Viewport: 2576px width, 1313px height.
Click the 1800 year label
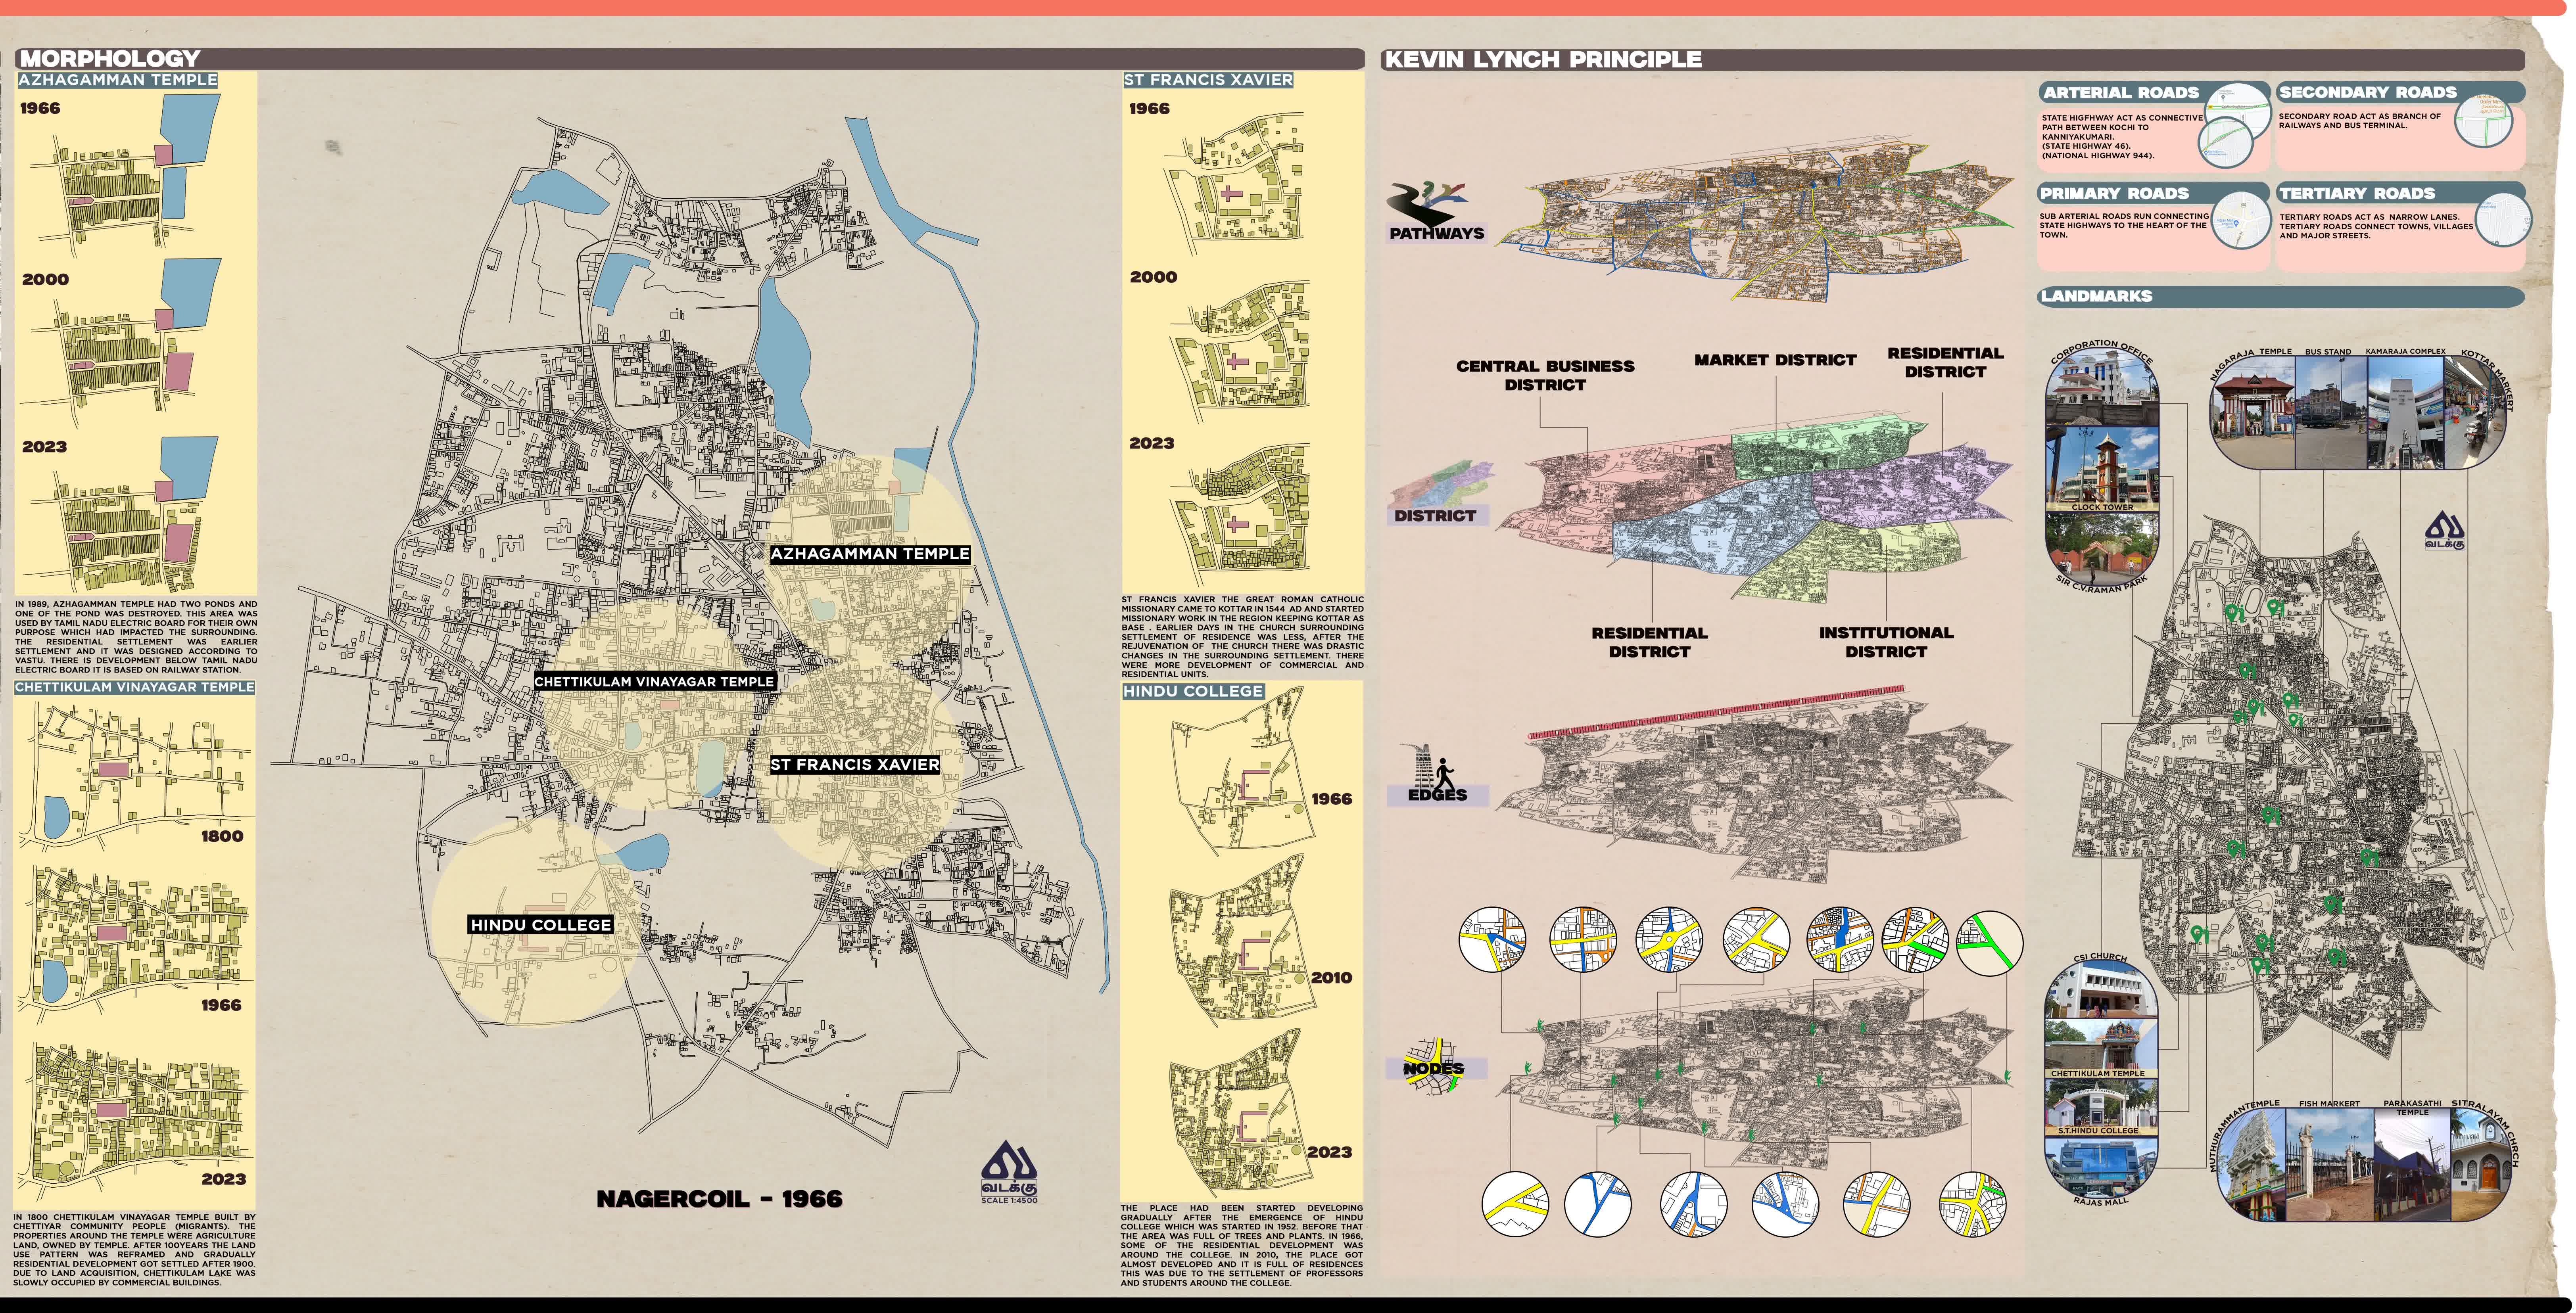pos(222,836)
